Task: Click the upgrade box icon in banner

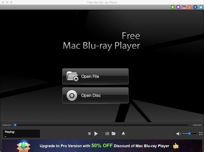Action: point(23,147)
